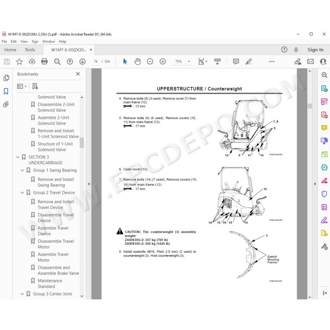Open the Protect shield tool in the right pane
The height and width of the screenshot is (330, 330).
[x=324, y=194]
